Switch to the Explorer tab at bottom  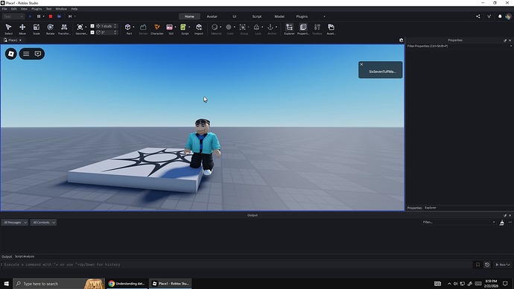pos(431,208)
